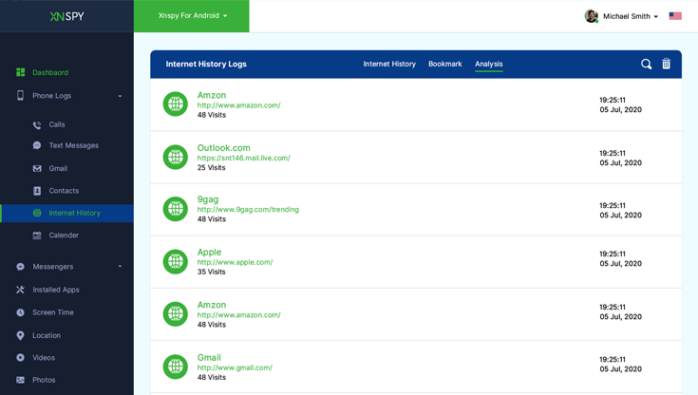Click the XNSPY logo
Viewport: 698px width, 395px height.
tap(66, 16)
